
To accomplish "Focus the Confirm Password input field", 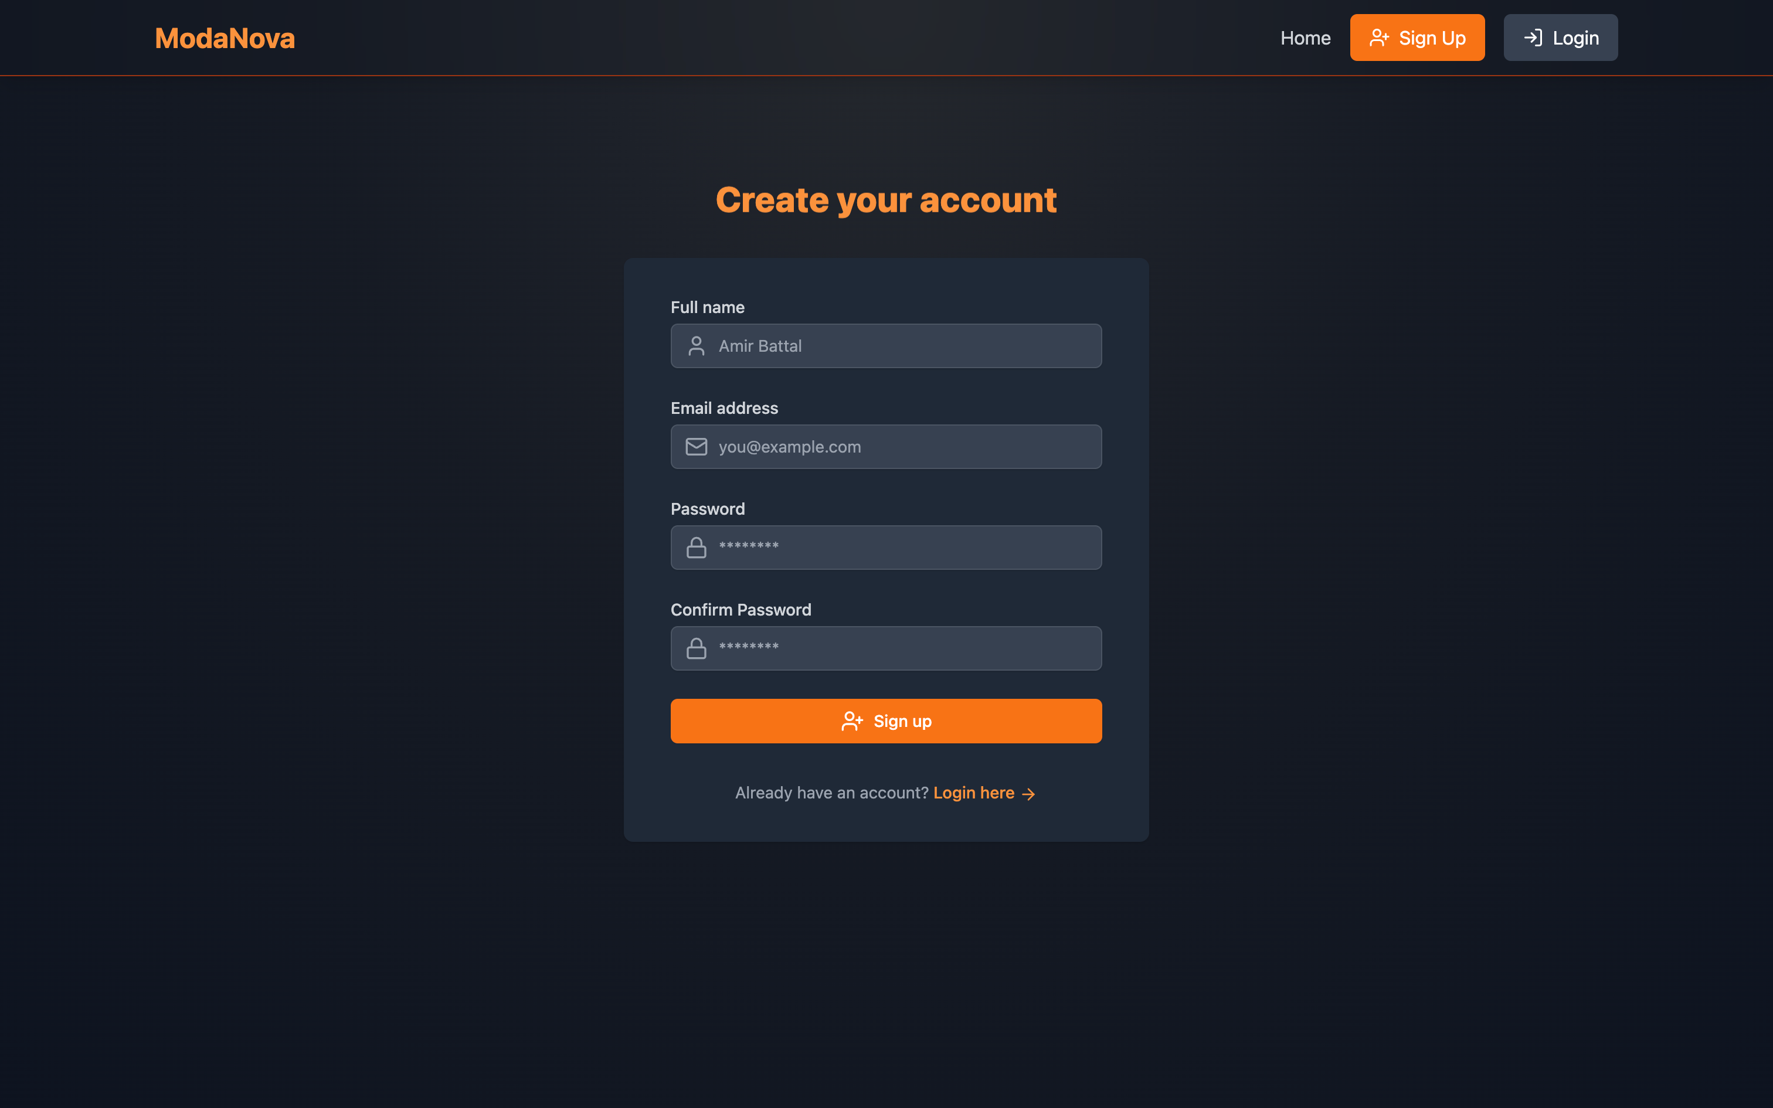I will click(x=886, y=648).
